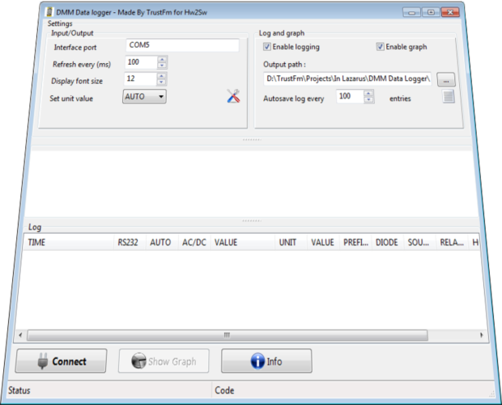The width and height of the screenshot is (502, 405).
Task: Toggle the Enable logging checkbox
Action: tap(266, 47)
